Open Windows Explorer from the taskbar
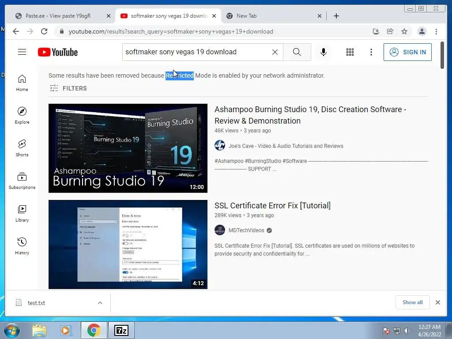Viewport: 452px width, 339px height. 39,331
